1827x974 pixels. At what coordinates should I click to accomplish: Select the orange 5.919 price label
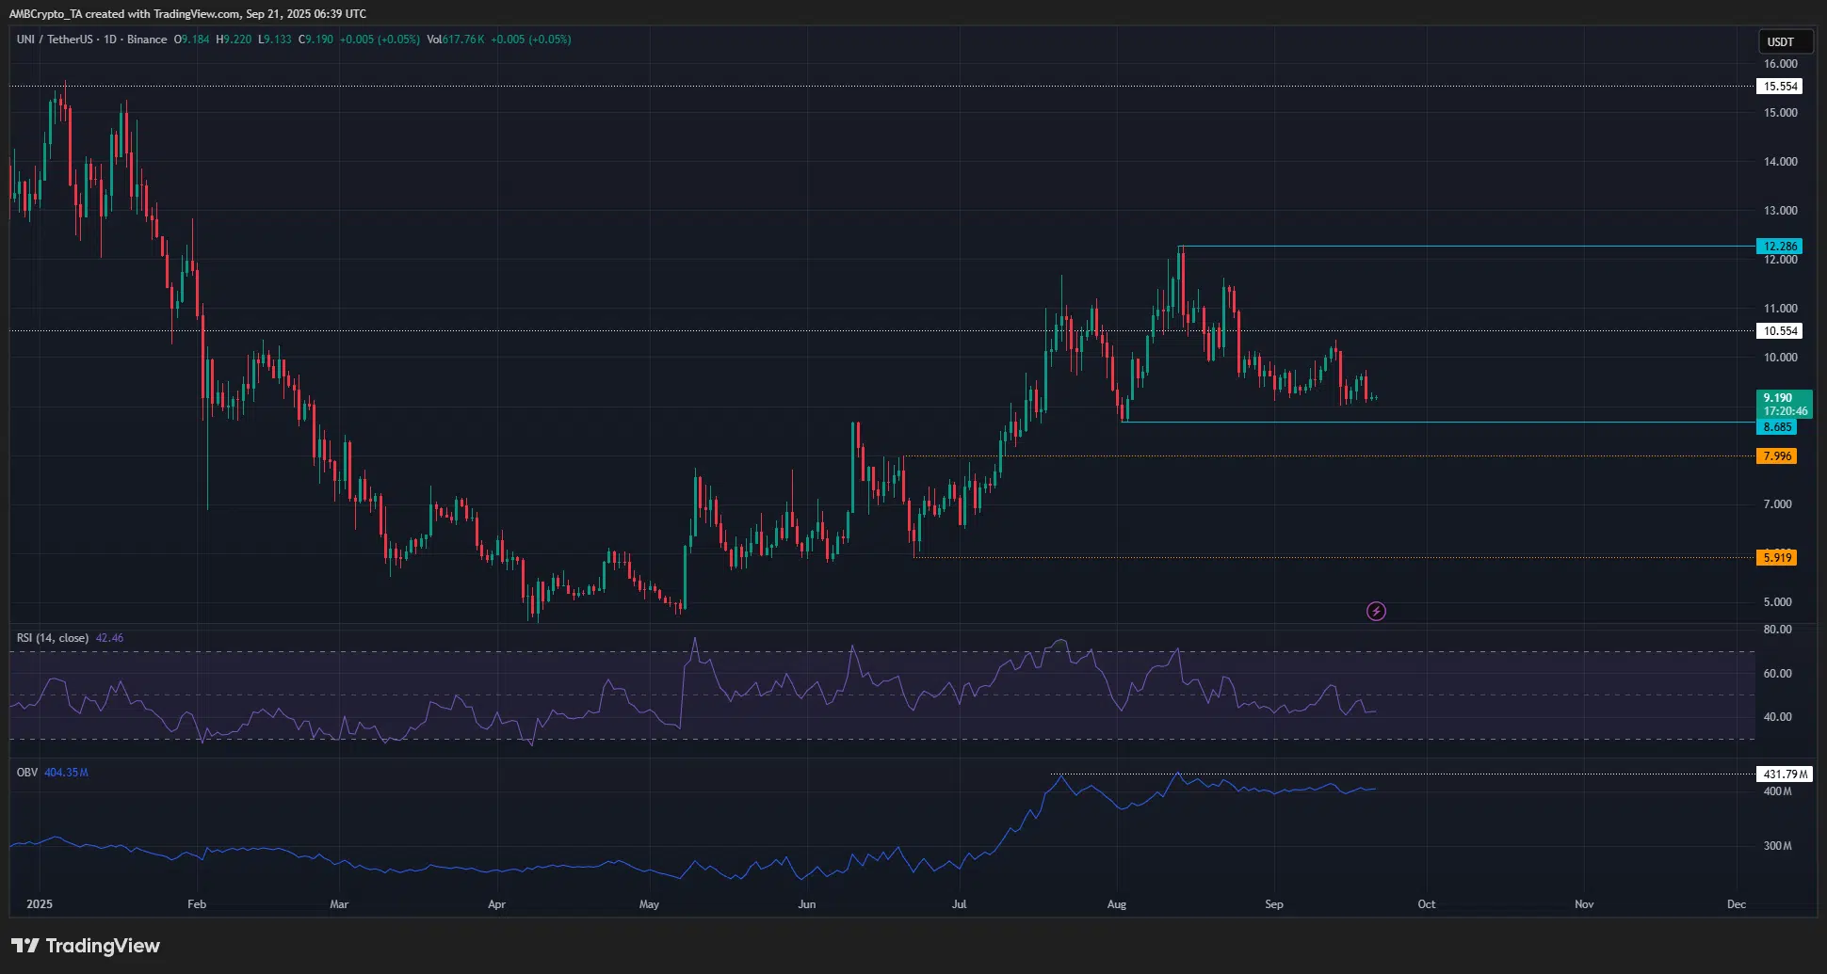(1777, 558)
